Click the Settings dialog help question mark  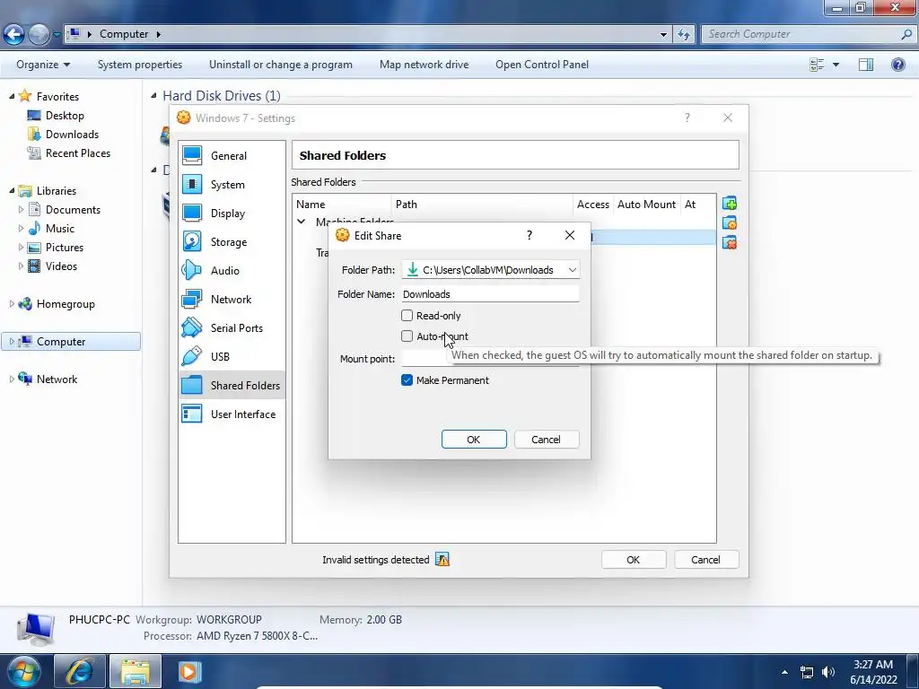[x=687, y=118]
